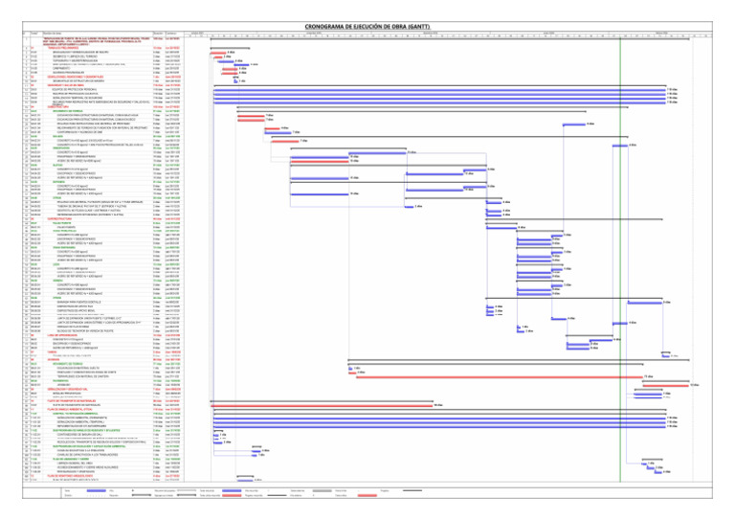The image size is (735, 520).
Task: Select the 'EXCAVACION EN MATERIAL SUELTO' task row
Action: [x=103, y=368]
